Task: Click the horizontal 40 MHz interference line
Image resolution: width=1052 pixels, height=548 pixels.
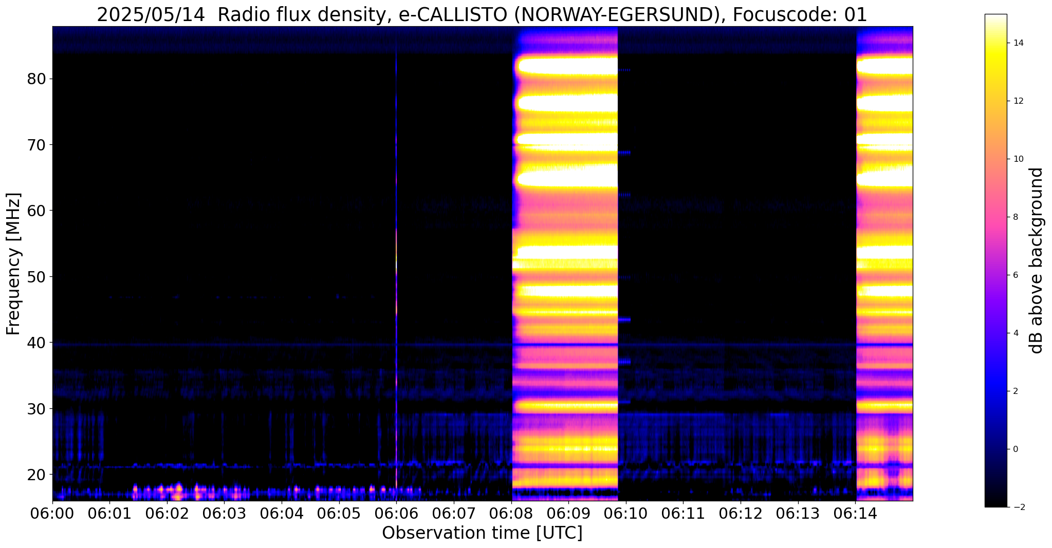Action: click(483, 345)
